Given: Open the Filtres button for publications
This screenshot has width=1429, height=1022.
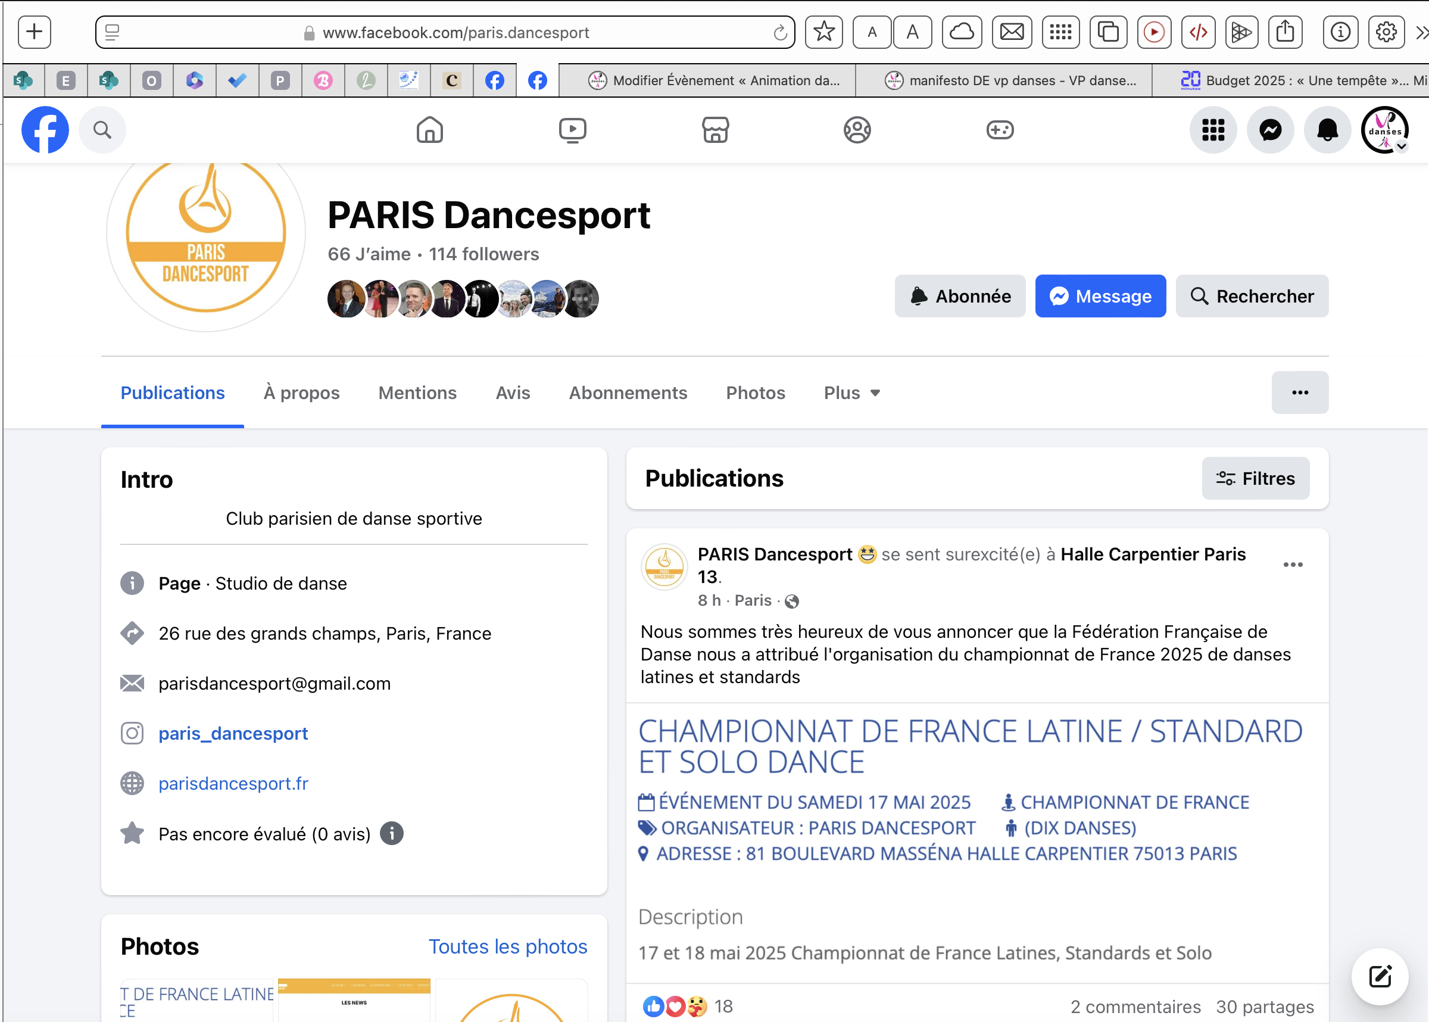Looking at the screenshot, I should tap(1255, 478).
